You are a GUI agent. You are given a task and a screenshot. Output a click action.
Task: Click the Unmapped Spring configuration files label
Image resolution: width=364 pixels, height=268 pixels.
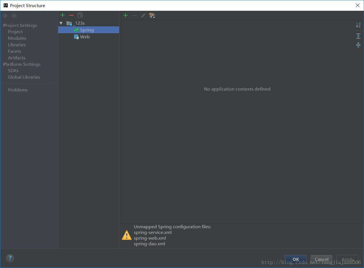click(172, 227)
